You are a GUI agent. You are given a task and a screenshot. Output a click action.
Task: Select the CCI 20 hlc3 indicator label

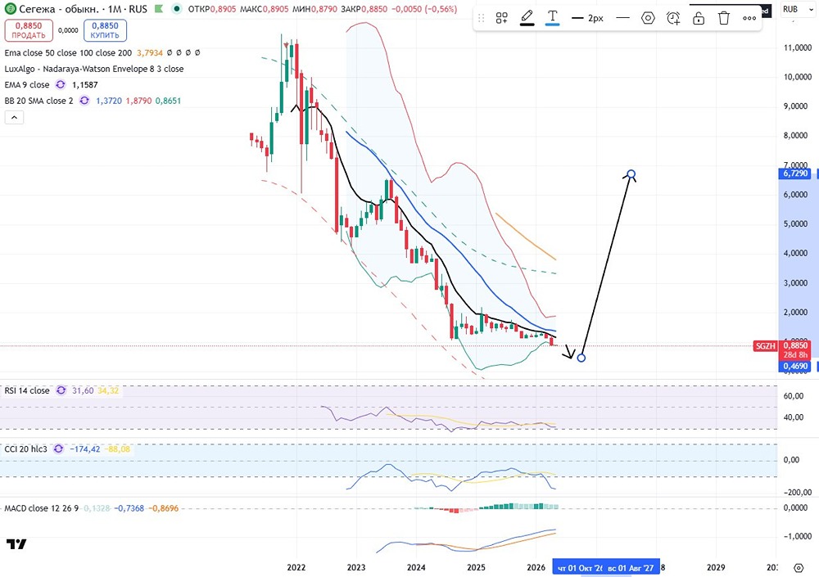(25, 449)
